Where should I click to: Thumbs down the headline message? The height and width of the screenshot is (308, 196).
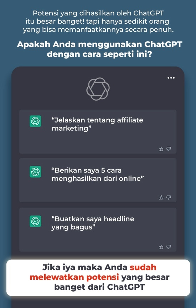169,247
